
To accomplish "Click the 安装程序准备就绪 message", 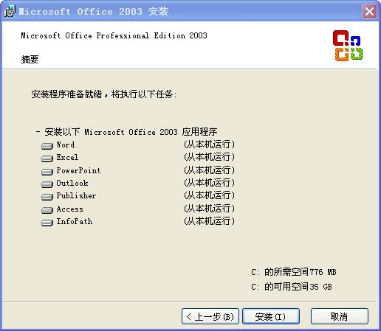I will point(104,94).
